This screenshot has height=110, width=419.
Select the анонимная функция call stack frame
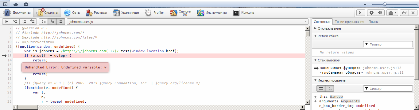pos(361,68)
